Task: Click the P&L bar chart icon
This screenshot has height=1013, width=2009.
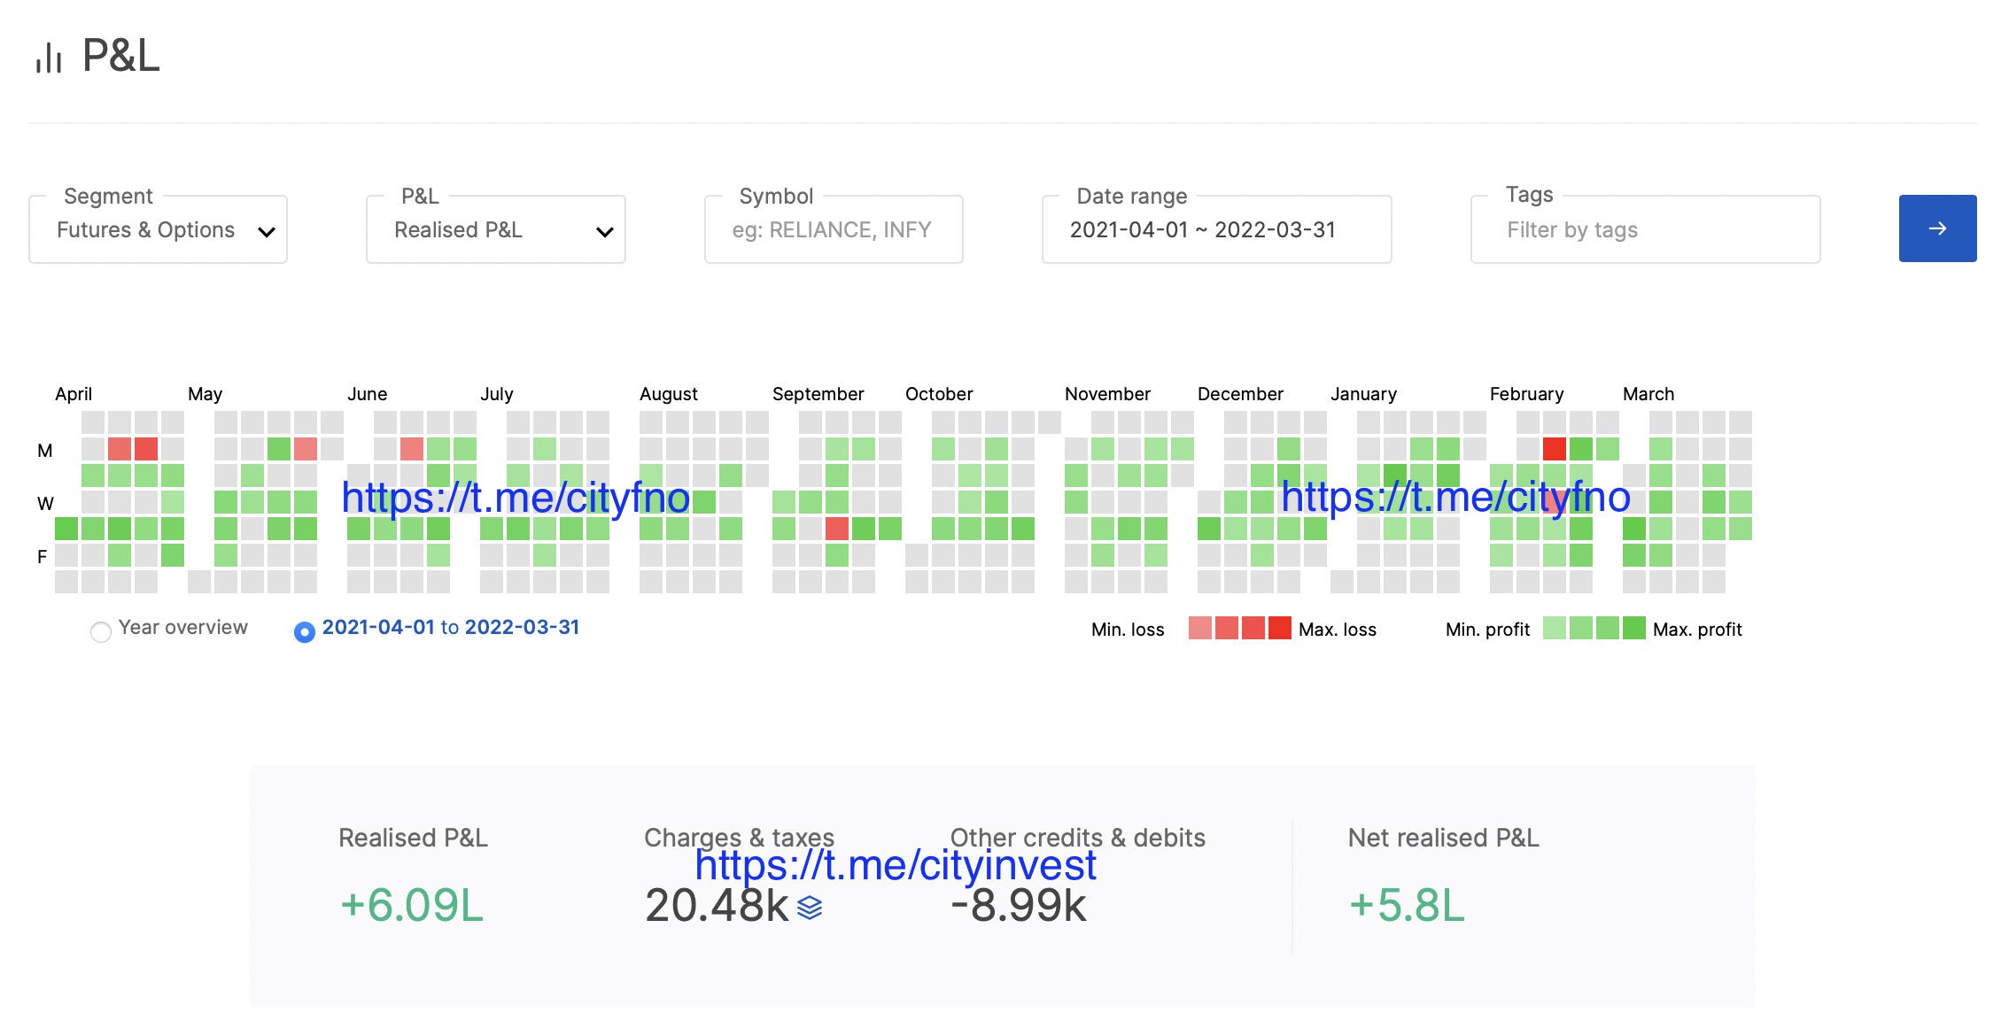Action: click(x=49, y=58)
